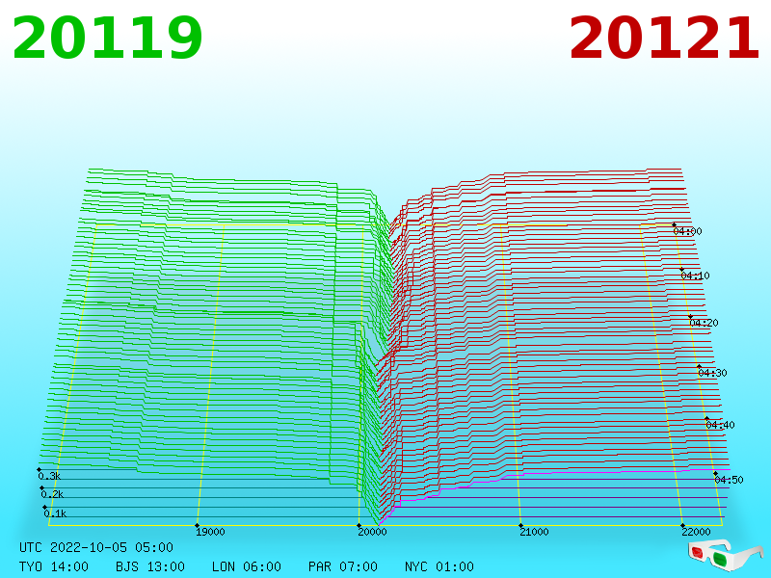Click the LON 06:00 clock
This screenshot has height=578, width=771.
(x=247, y=566)
